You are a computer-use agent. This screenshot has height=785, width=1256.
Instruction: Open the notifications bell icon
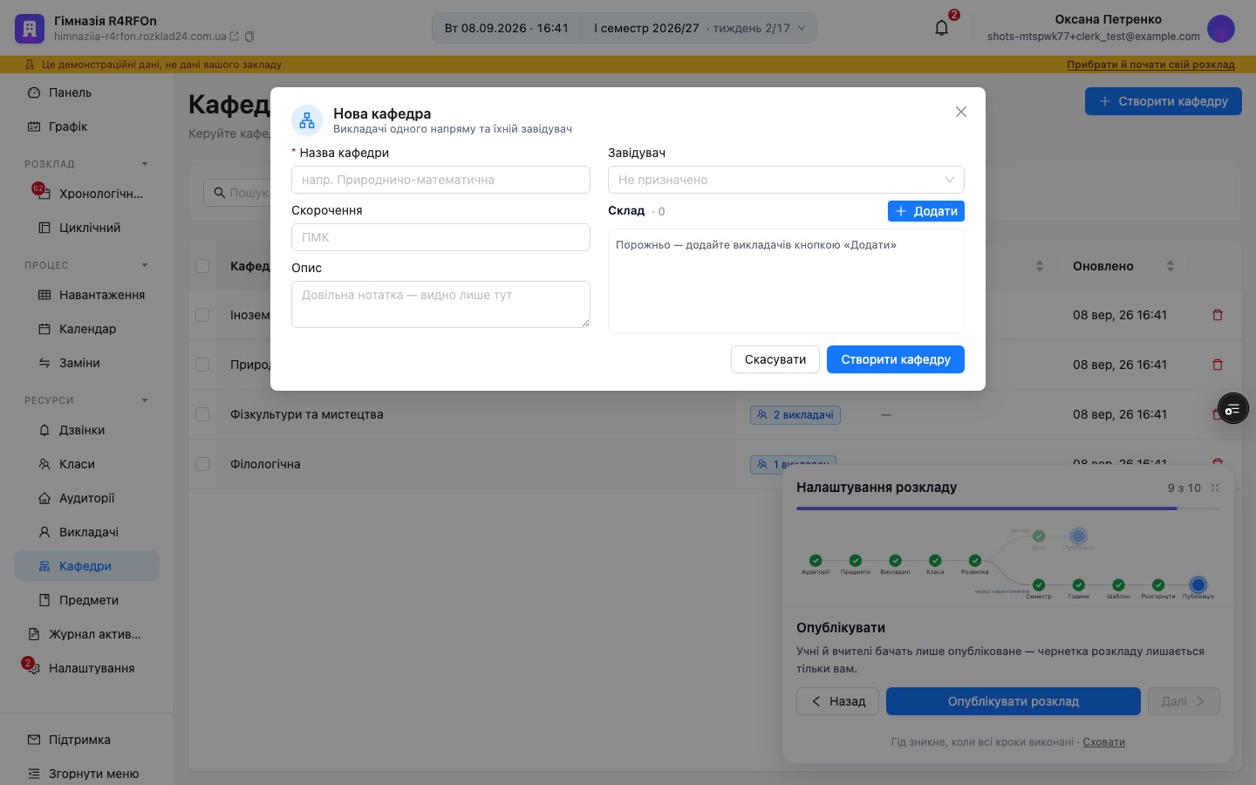click(x=941, y=28)
